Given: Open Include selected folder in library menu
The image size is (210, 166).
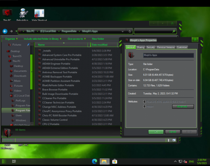Looking at the screenshot, I should 42,39.
